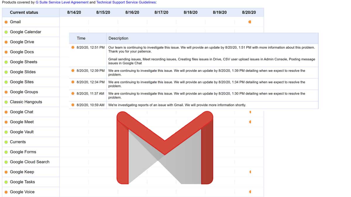Image resolution: width=351 pixels, height=197 pixels.
Task: Click the orange status indicator for Google Drive
Action: pos(5,42)
